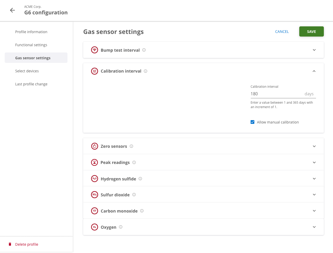Click the Calibration interval days input field

(276, 94)
